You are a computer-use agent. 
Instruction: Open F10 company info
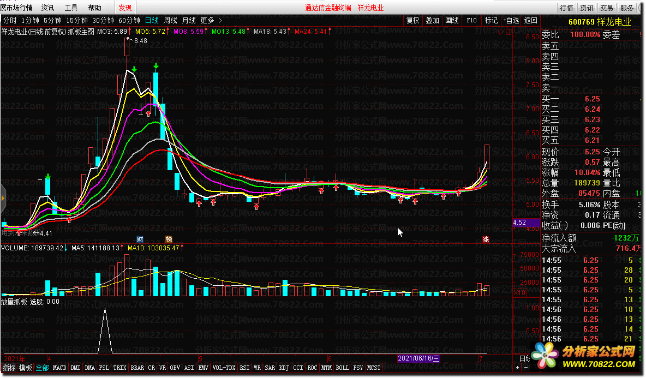pos(471,20)
